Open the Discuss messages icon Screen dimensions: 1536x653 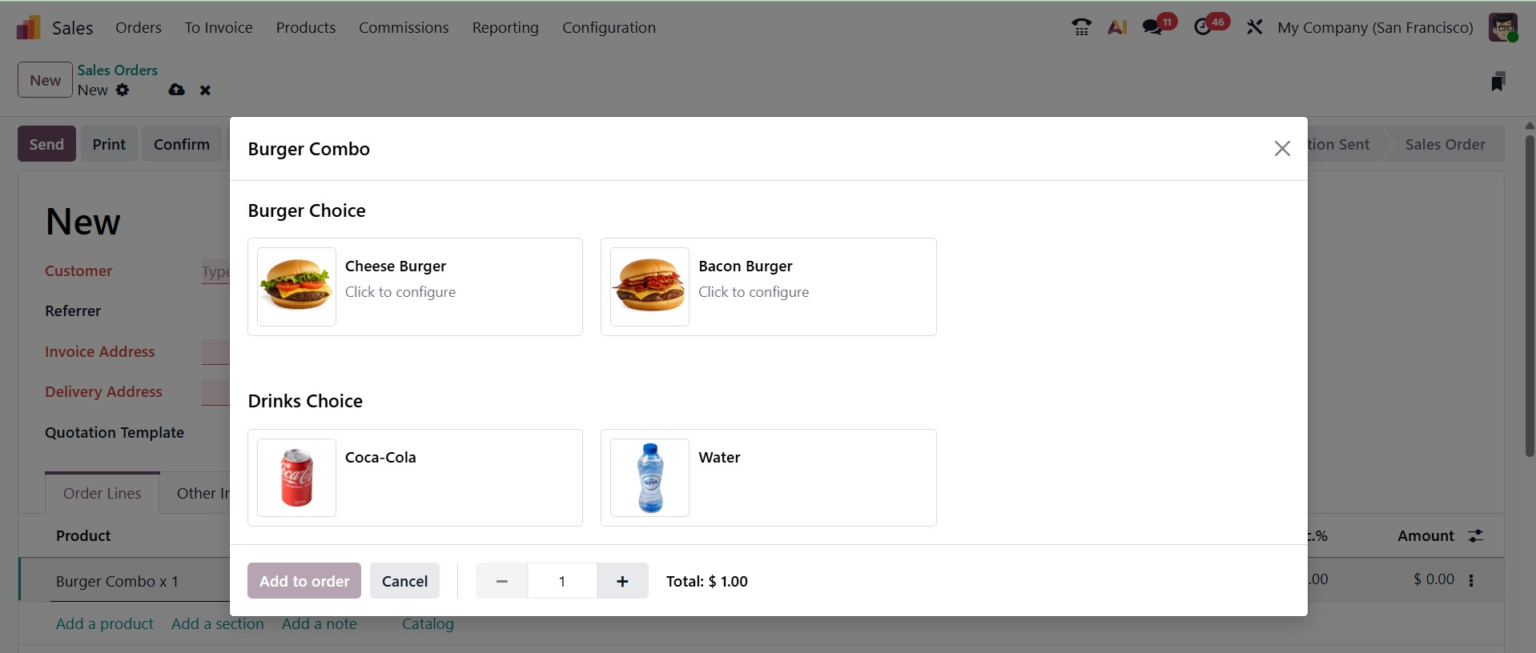1152,27
